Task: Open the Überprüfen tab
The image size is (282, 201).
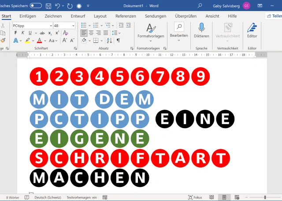Action: (186, 16)
